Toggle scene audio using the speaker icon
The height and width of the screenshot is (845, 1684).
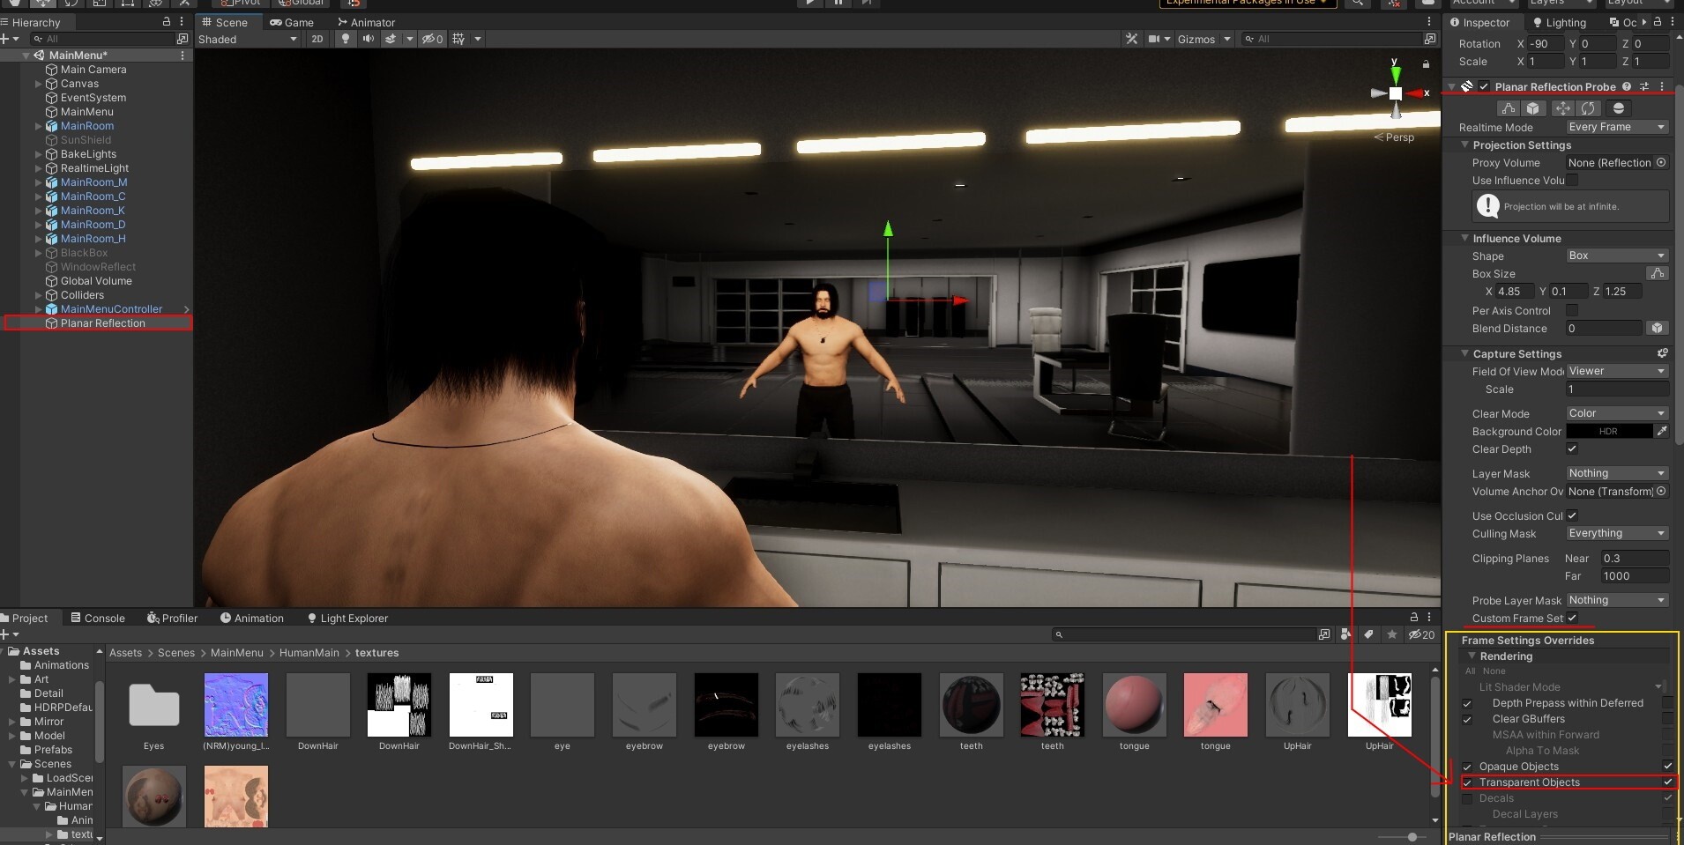pos(367,39)
